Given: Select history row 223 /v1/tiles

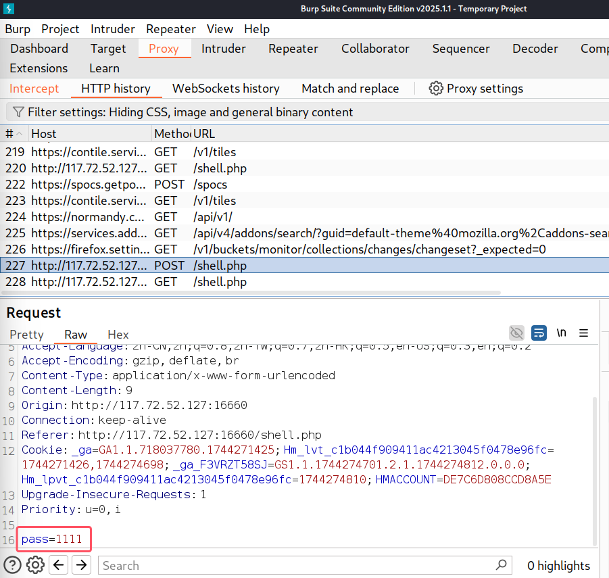Looking at the screenshot, I should tap(304, 201).
